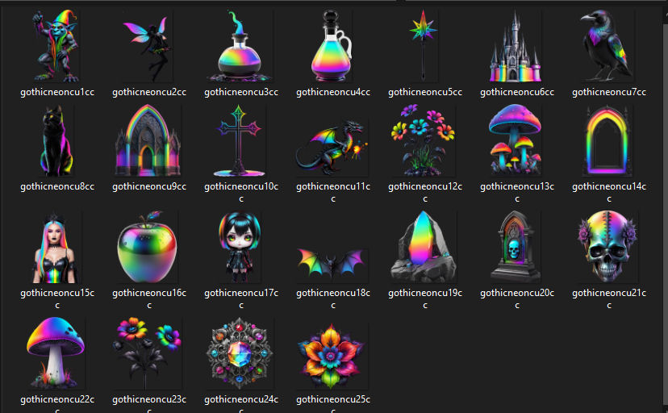Select the gothic castle thumbnail gothicneoncu6cc

point(516,46)
